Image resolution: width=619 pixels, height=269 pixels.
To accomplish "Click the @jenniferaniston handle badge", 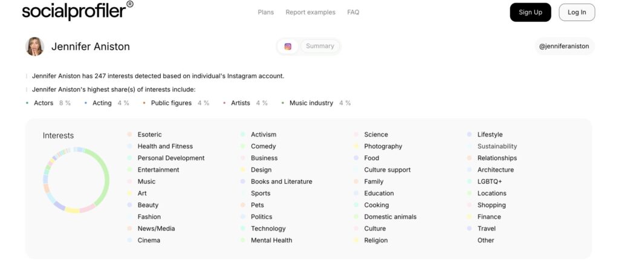I will point(563,47).
